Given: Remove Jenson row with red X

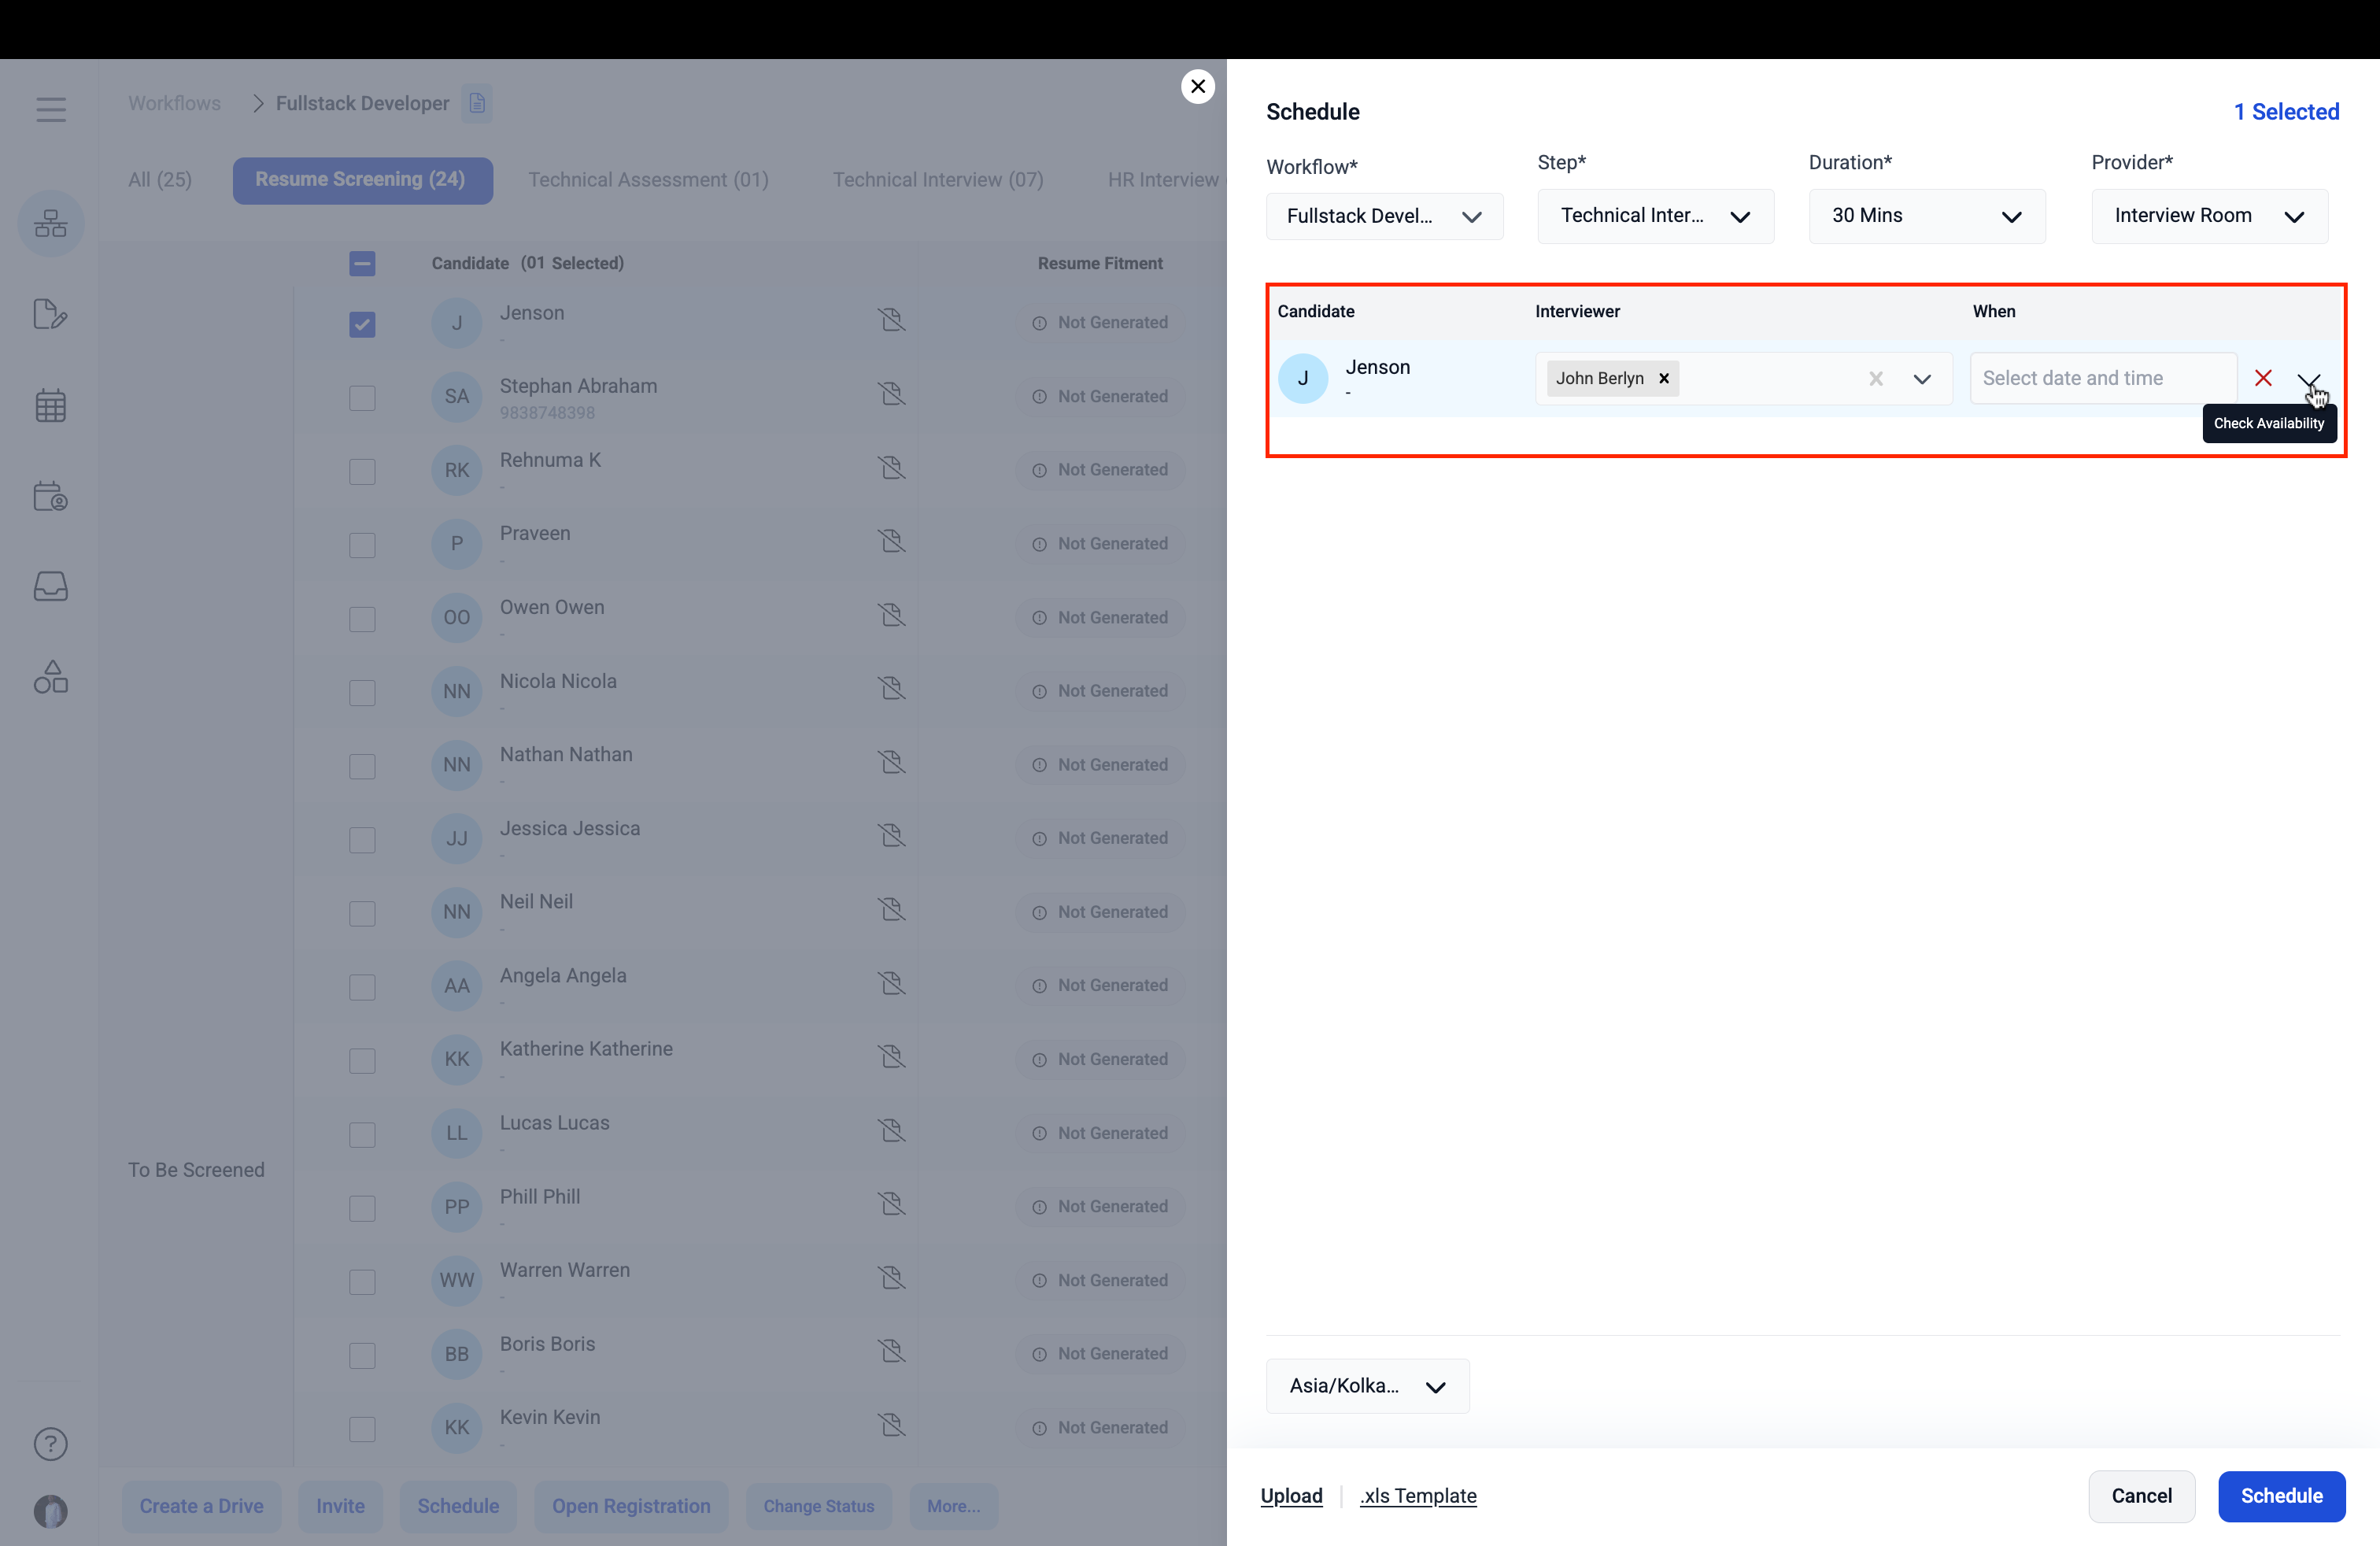Looking at the screenshot, I should [x=2263, y=378].
